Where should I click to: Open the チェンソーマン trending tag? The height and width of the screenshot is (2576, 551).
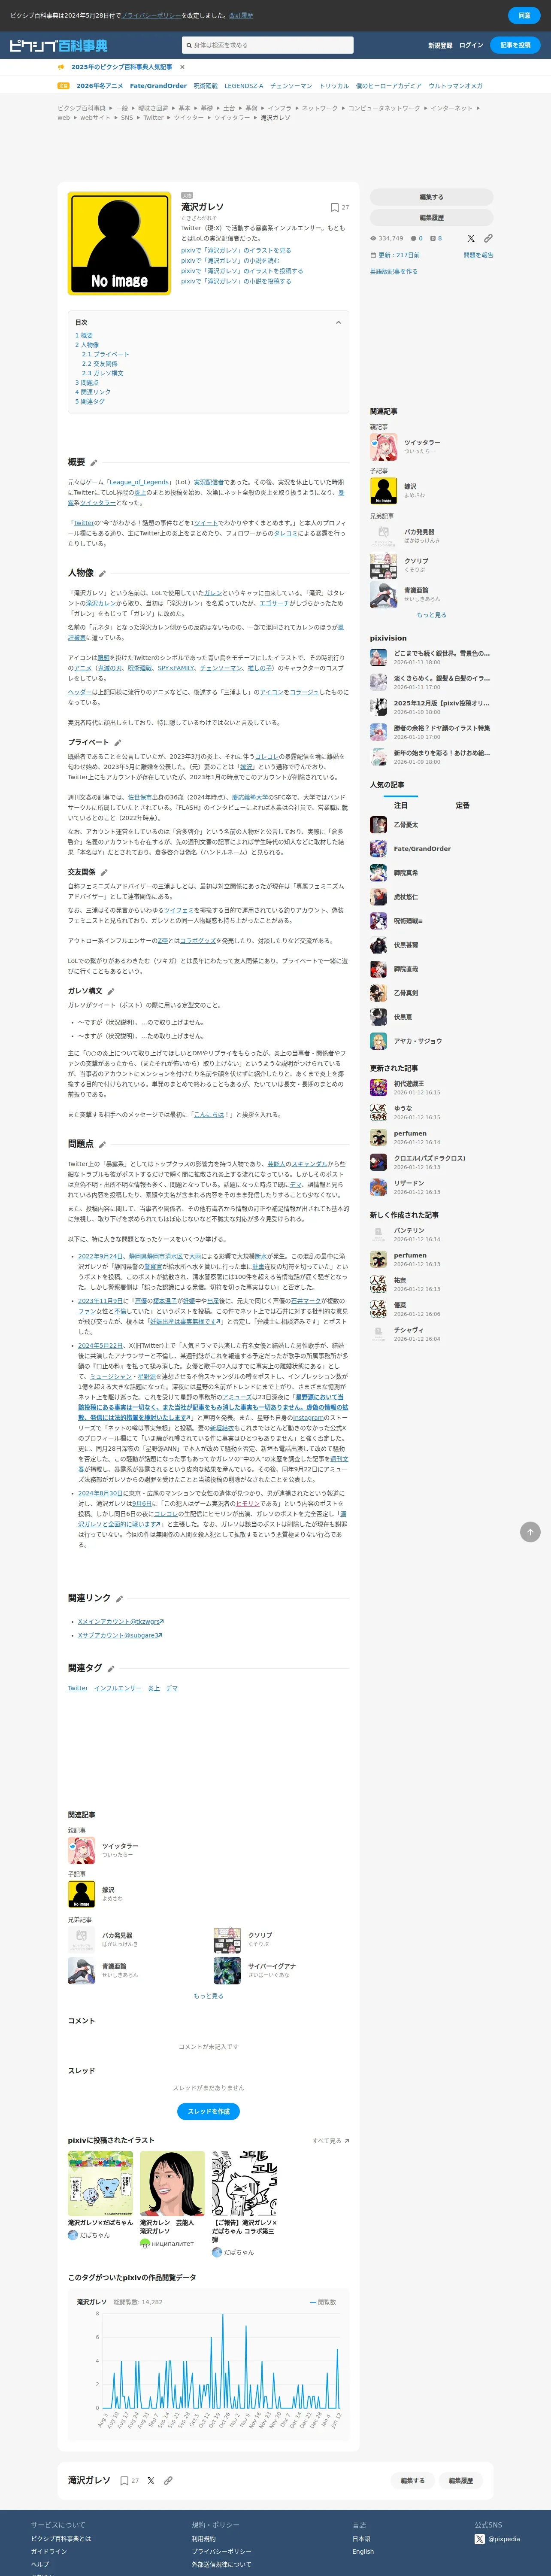point(291,86)
